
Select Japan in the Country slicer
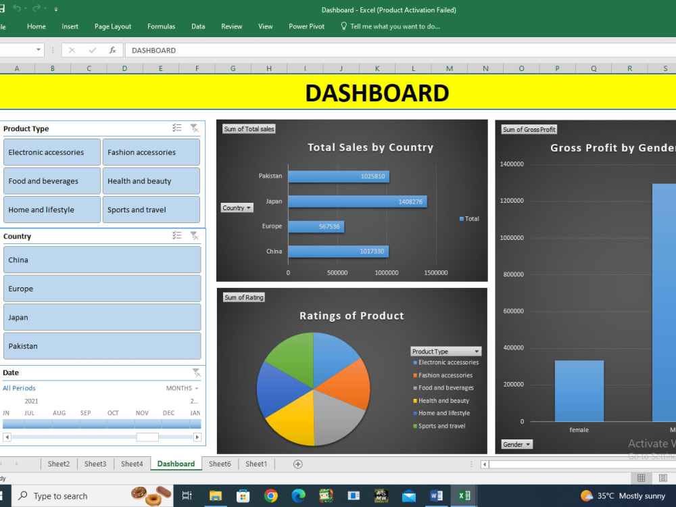point(102,317)
